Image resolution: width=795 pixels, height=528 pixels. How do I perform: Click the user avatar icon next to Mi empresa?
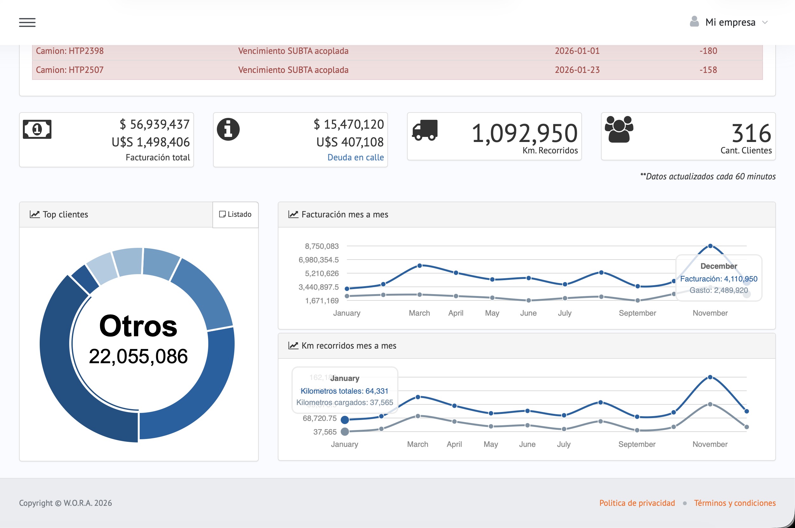694,22
